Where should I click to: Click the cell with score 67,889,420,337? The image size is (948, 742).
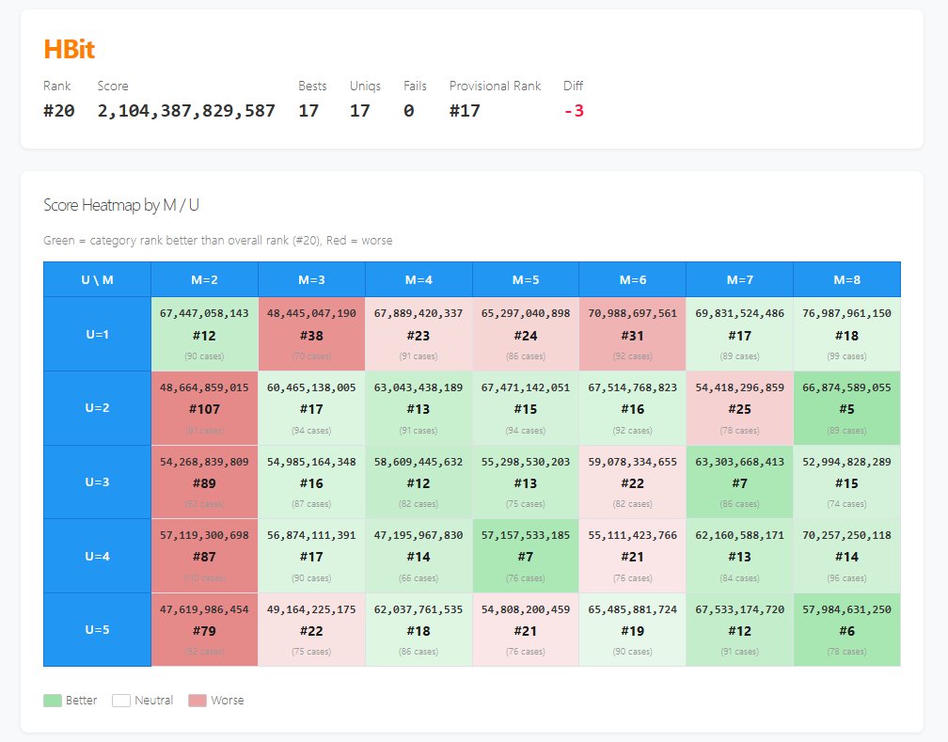coord(419,334)
